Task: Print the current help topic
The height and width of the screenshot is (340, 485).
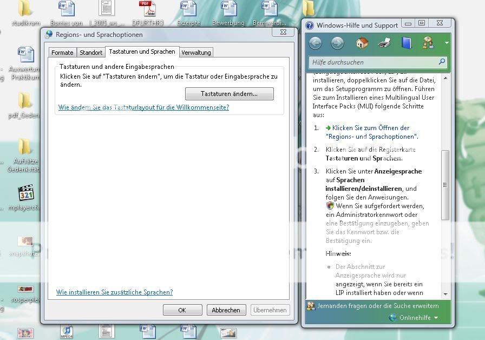Action: tap(384, 43)
